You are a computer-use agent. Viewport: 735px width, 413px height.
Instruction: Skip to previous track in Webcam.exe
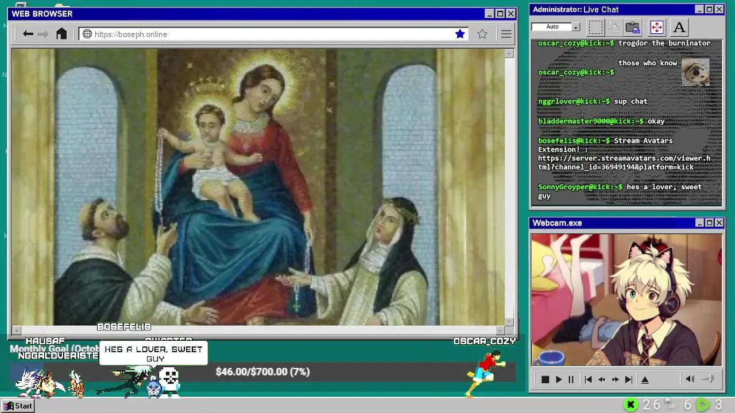588,379
